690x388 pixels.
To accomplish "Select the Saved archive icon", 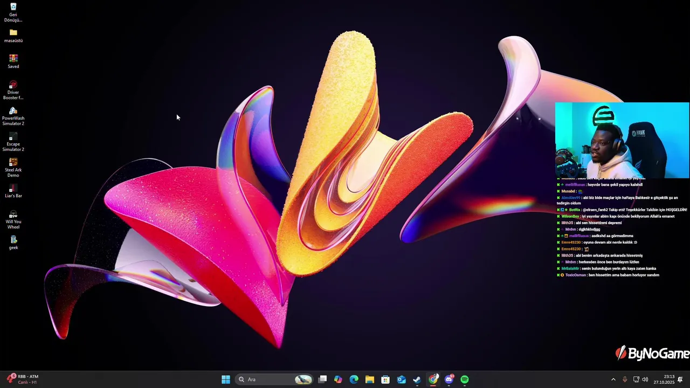I will (13, 61).
